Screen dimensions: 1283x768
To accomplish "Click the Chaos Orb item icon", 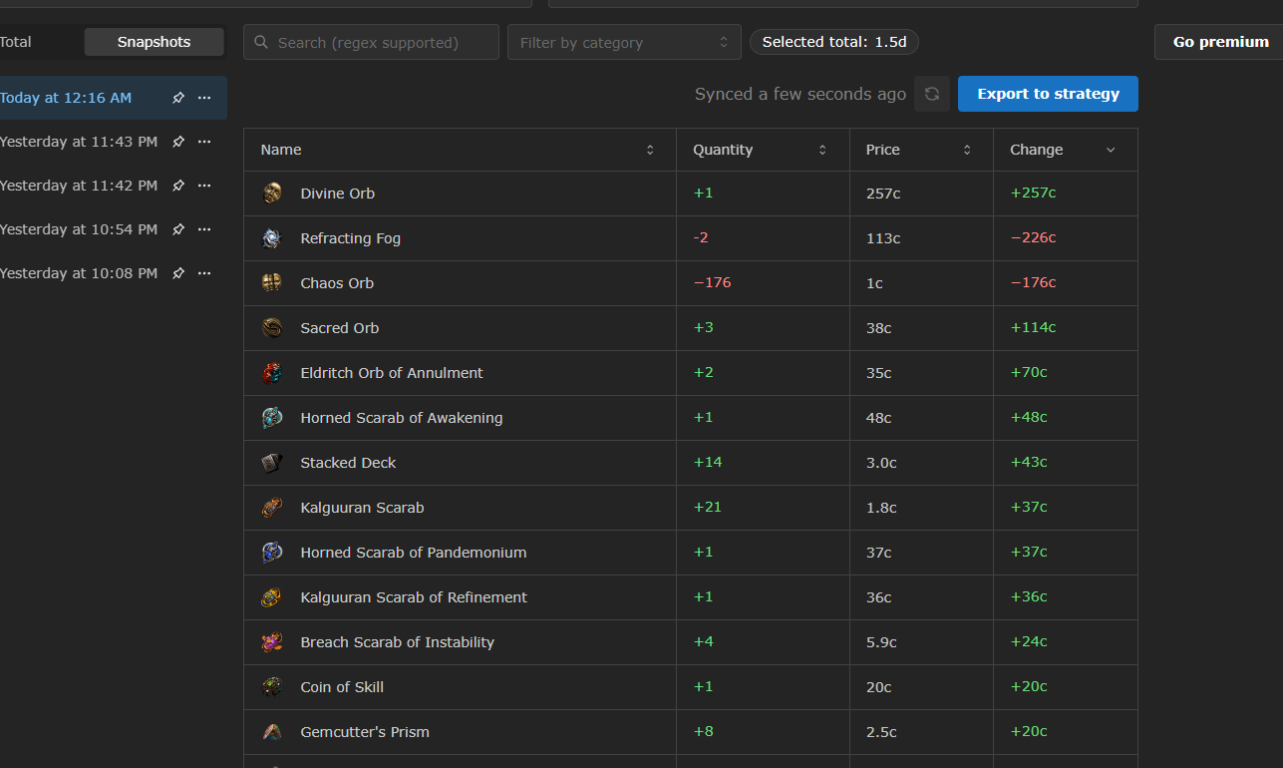I will click(x=272, y=283).
